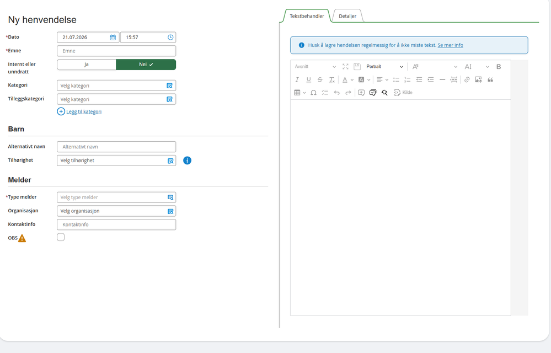Screen dimensions: 551x353
Task: Toggle bold formatting in the editor
Action: pyautogui.click(x=498, y=67)
